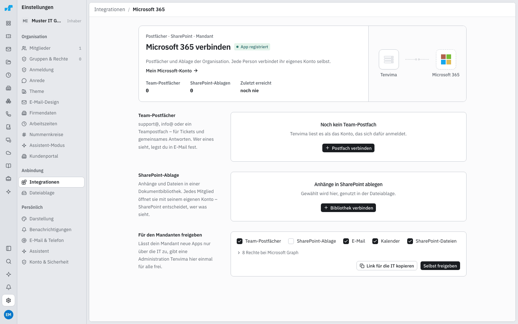The height and width of the screenshot is (324, 518).
Task: Uncheck the Team-Postfächer checkbox
Action: click(240, 241)
